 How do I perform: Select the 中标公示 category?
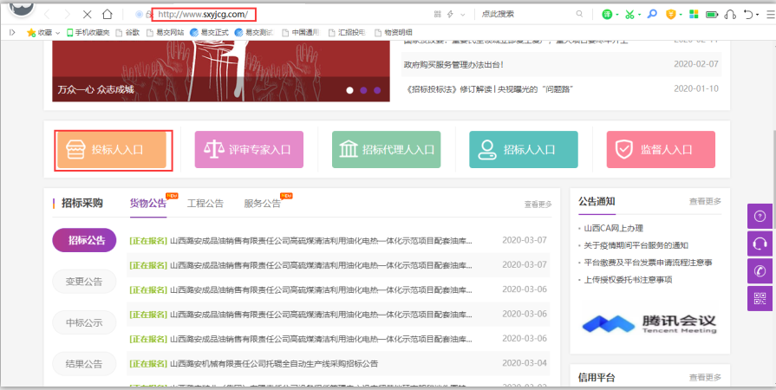tap(85, 322)
